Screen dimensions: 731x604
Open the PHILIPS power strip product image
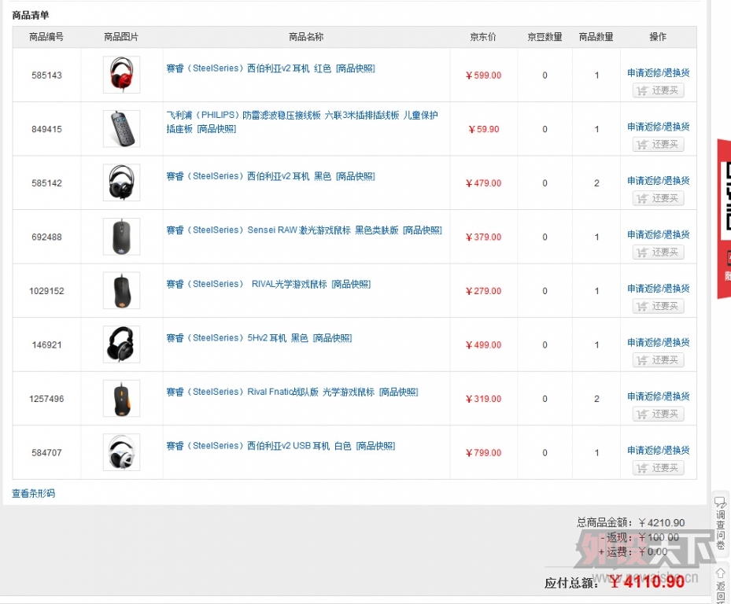[121, 129]
